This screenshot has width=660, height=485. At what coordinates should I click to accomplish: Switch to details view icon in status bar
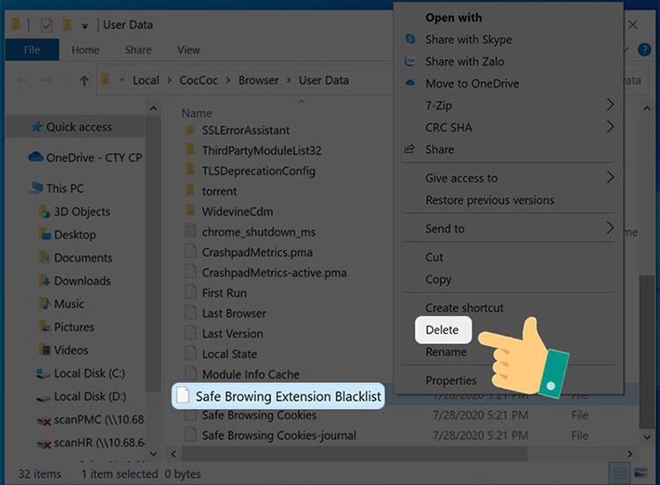pyautogui.click(x=620, y=474)
